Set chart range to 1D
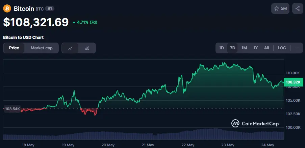Image resolution: width=305 pixels, height=148 pixels. pos(221,48)
